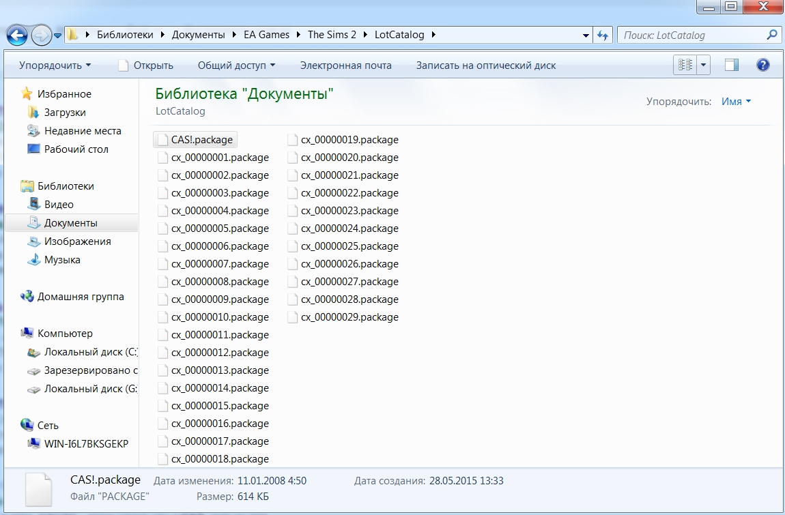Expand the address bar history dropdown
Screen dimensions: 785x515
click(586, 35)
